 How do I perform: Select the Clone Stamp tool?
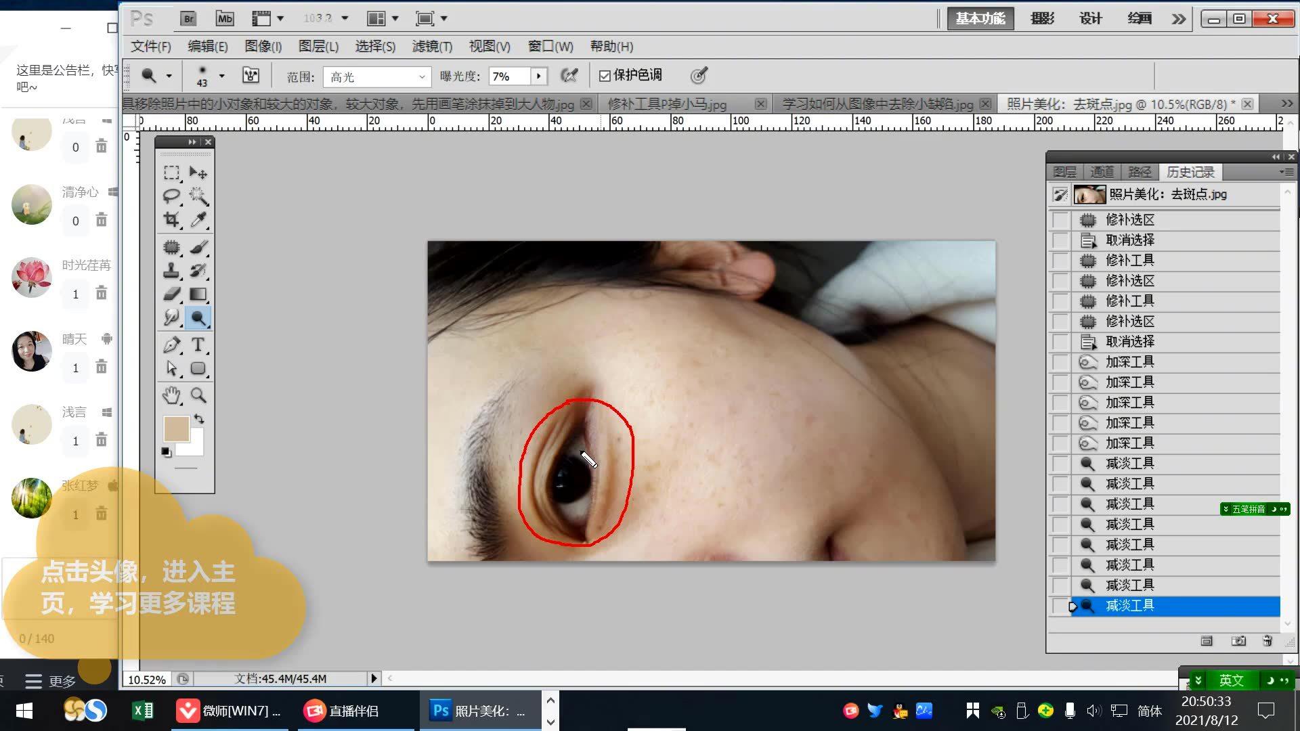coord(171,271)
